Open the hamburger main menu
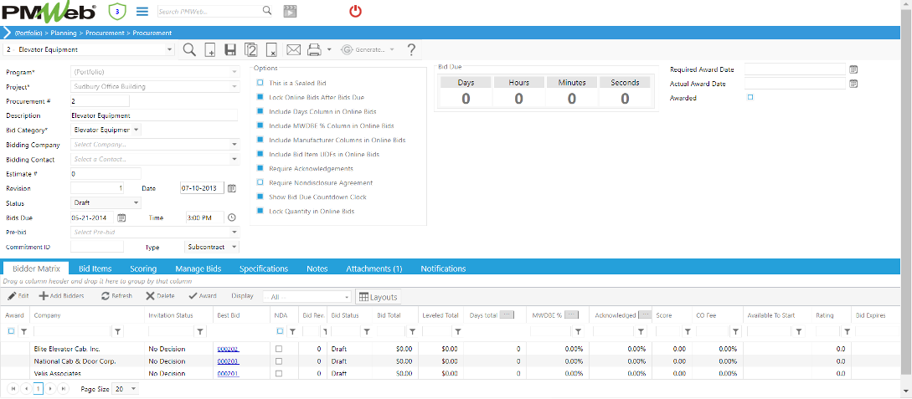The height and width of the screenshot is (399, 912). [x=142, y=11]
